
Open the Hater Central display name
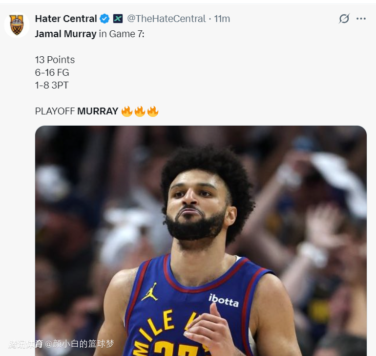[x=66, y=19]
